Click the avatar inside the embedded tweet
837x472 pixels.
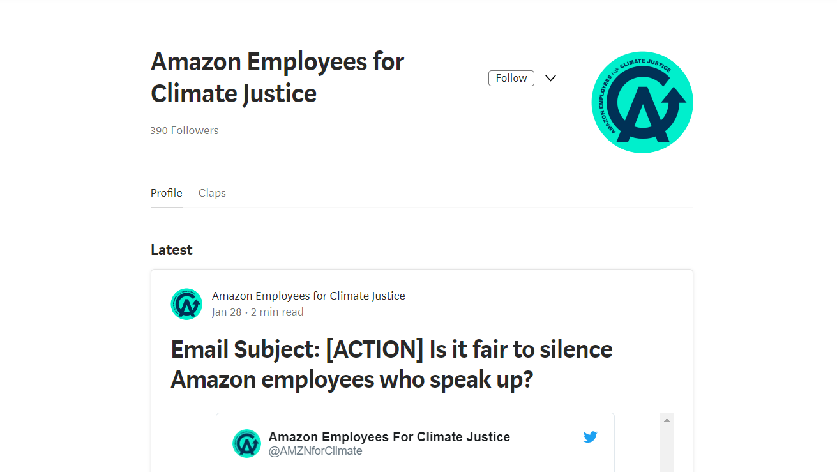click(x=246, y=443)
